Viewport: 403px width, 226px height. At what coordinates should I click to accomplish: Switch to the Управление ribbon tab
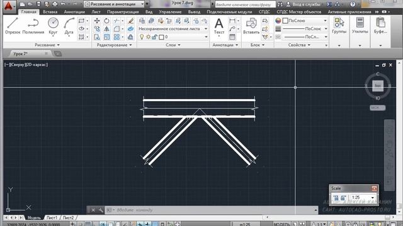pos(170,12)
